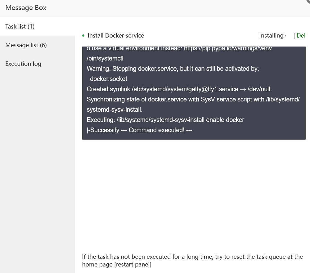Click the Created symlink getty@tty1.service line
The height and width of the screenshot is (273, 310).
[x=179, y=89]
